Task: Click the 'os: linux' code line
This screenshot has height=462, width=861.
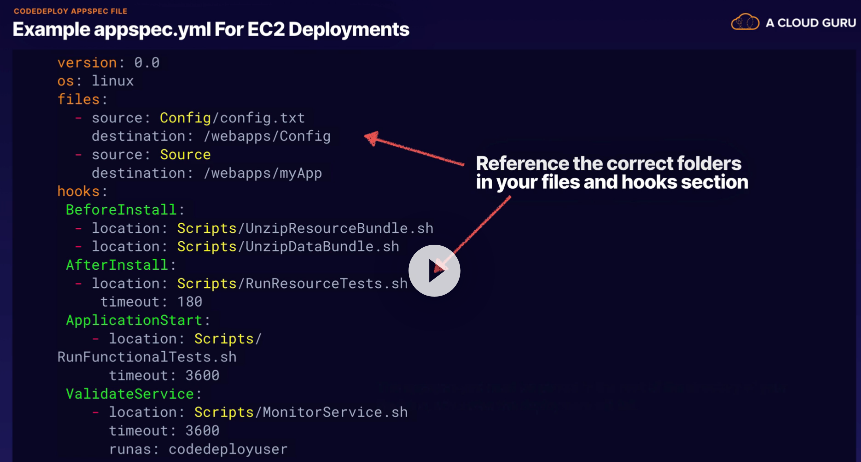Action: pos(95,81)
